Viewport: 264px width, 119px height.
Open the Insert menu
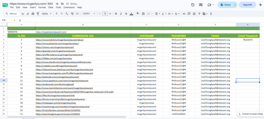tap(33, 7)
